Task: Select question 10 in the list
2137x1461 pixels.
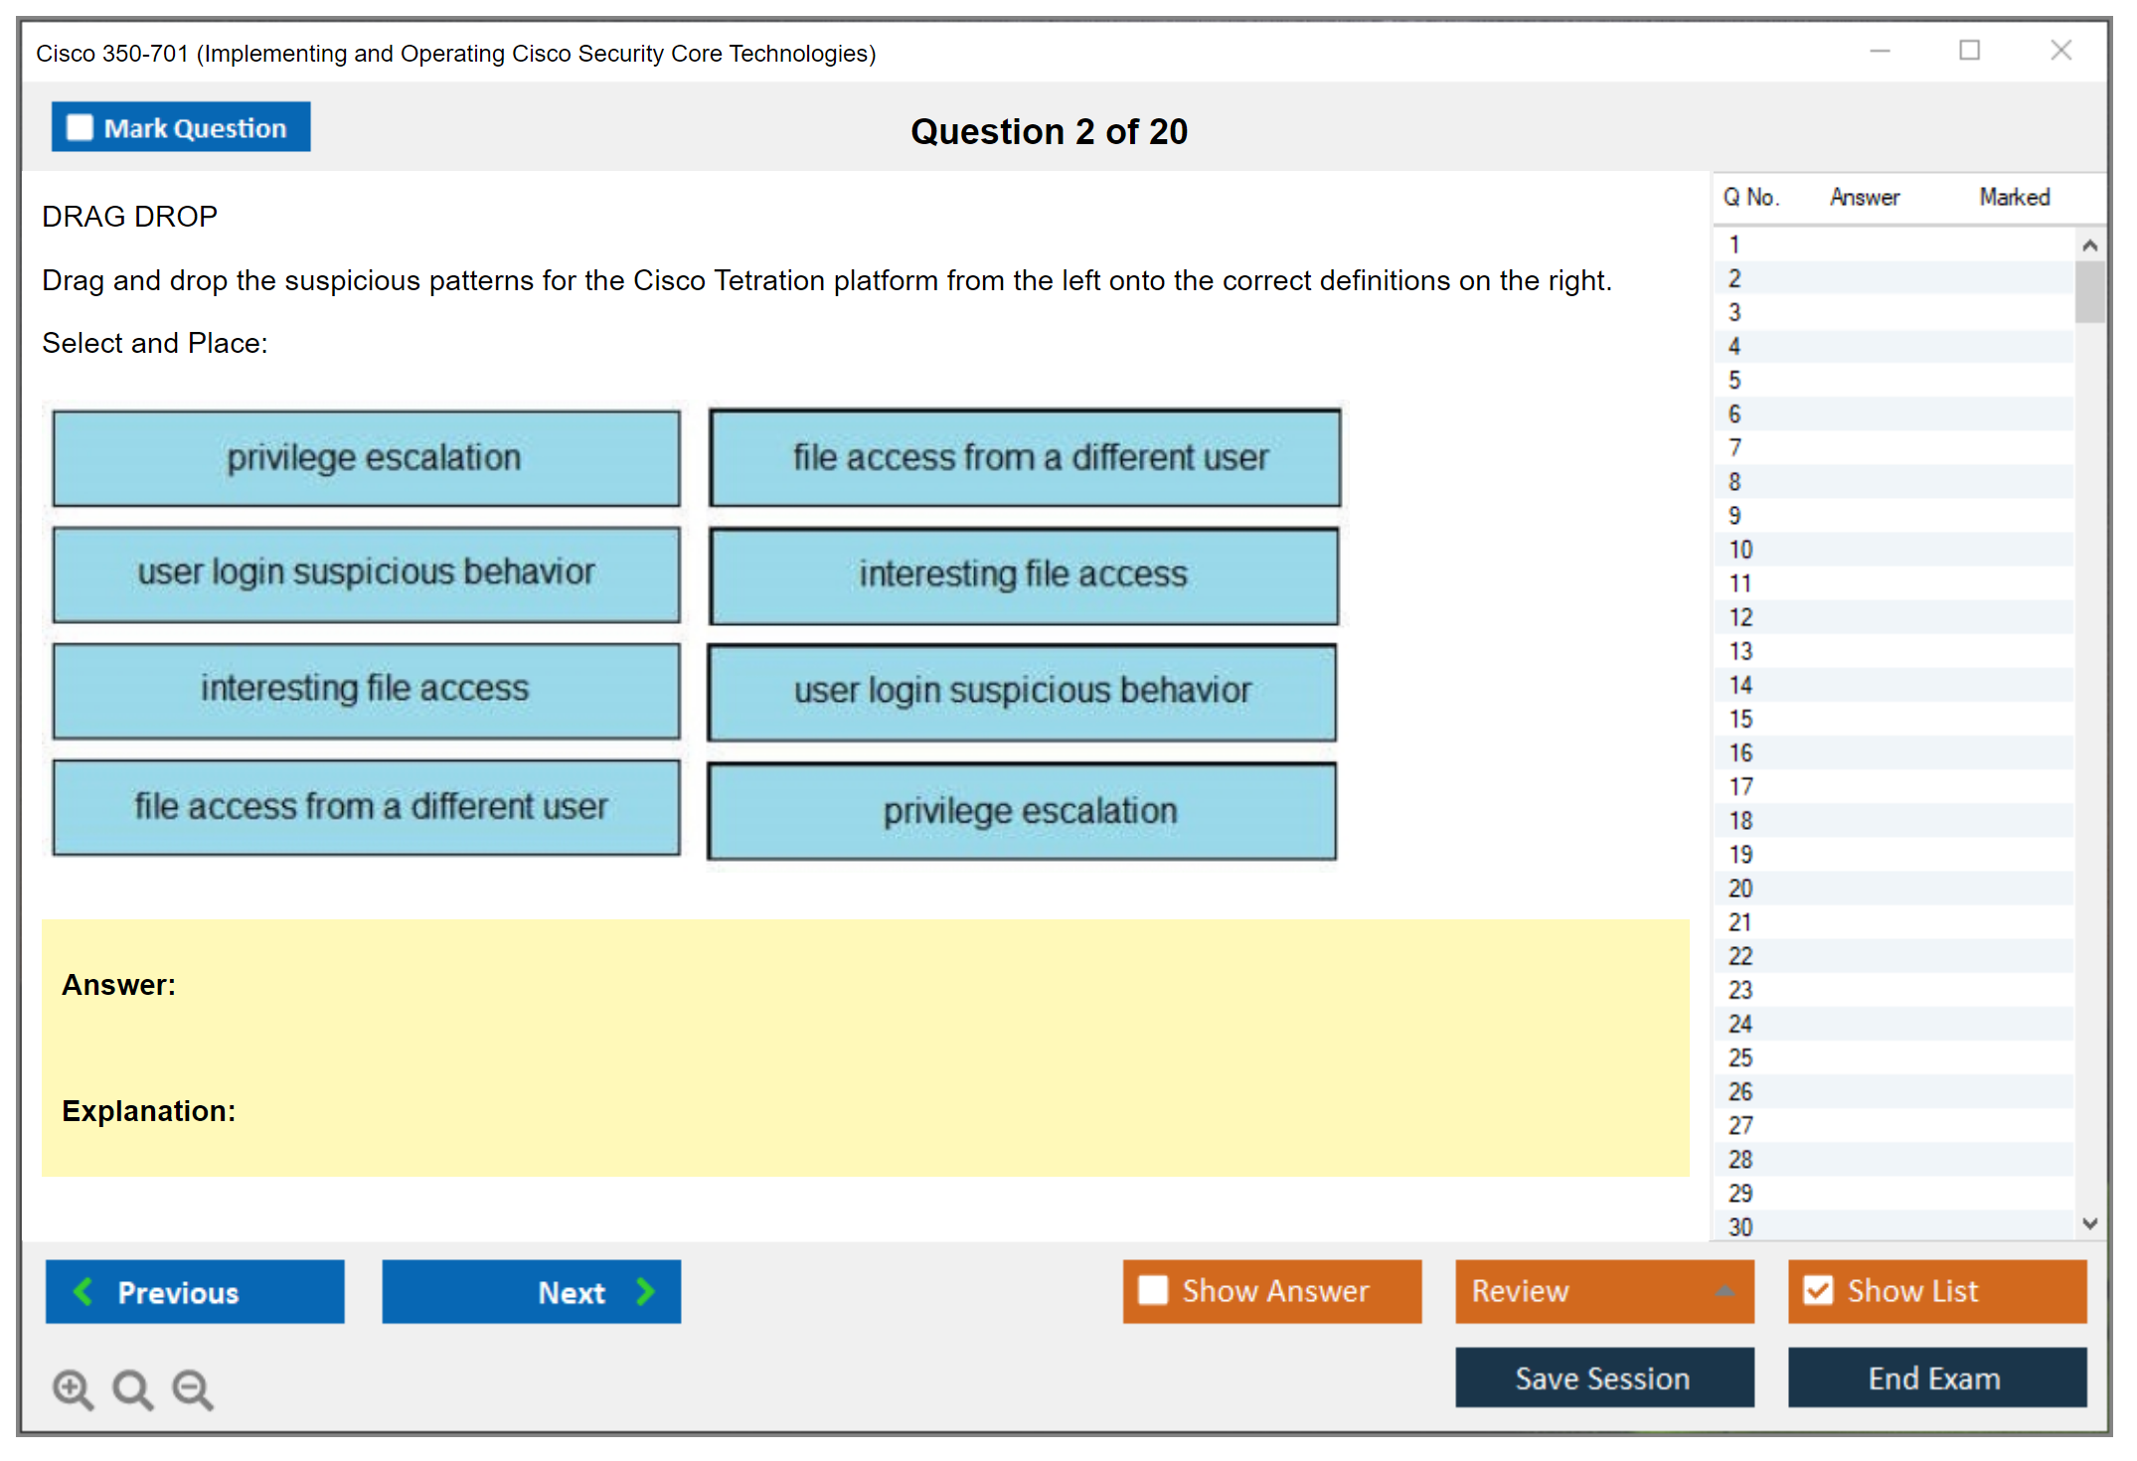Action: tap(1740, 550)
